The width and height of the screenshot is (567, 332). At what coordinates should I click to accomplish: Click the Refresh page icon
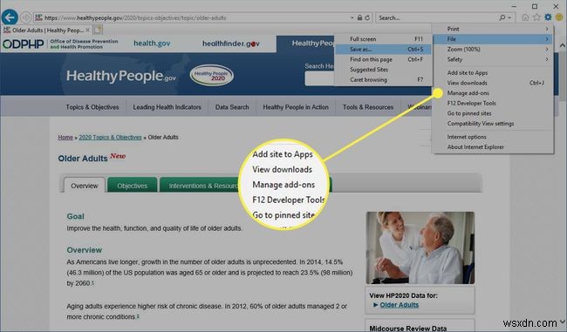(367, 17)
